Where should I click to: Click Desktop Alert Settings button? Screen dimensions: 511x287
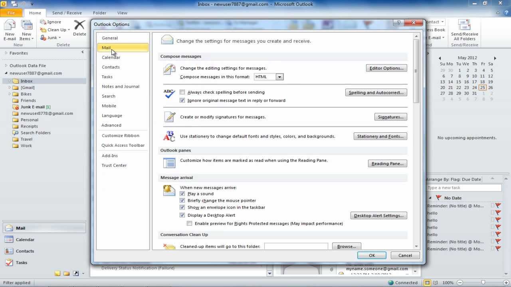pyautogui.click(x=378, y=216)
